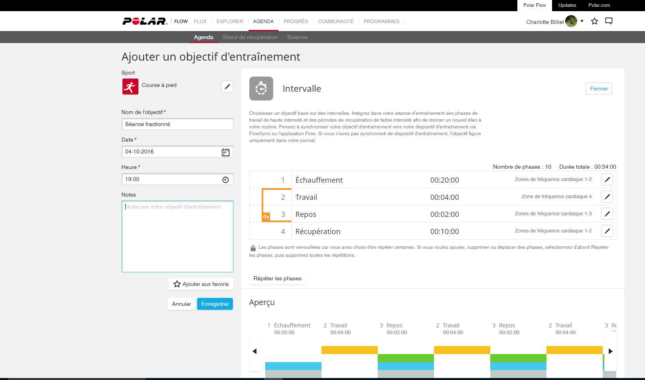Open the PROGRÈS menu

[296, 22]
